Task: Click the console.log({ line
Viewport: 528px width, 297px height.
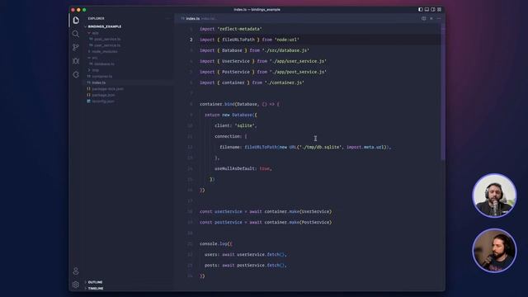Action: [216, 244]
